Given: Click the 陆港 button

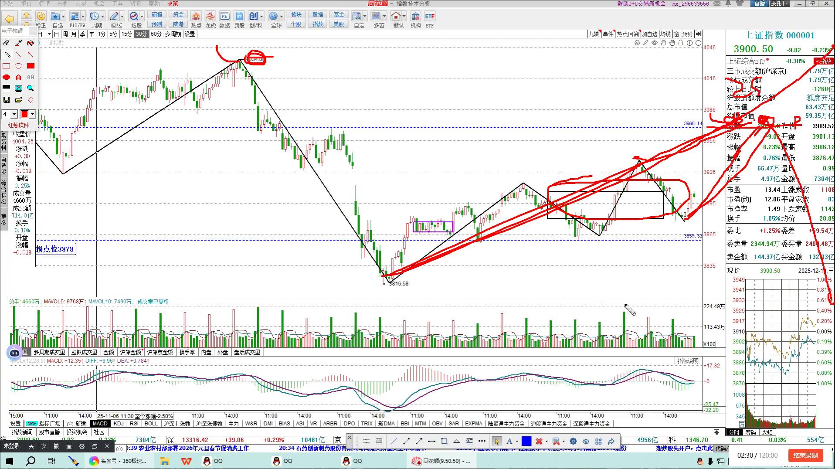Looking at the screenshot, I should coord(178,24).
